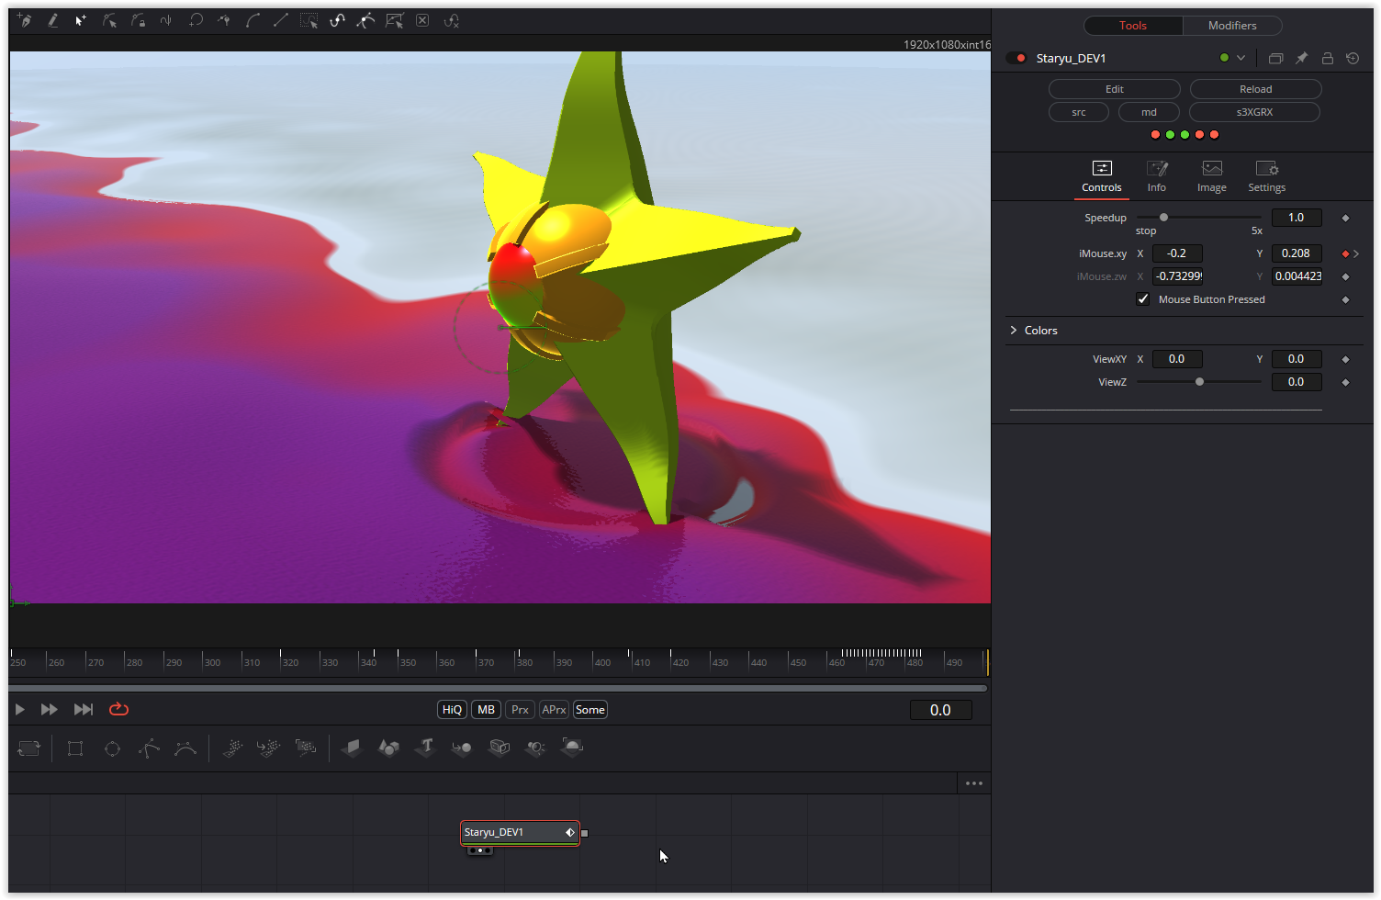Activate the insert-point cursor with plus tool
Screen dimensions: 1381x900
point(81,20)
